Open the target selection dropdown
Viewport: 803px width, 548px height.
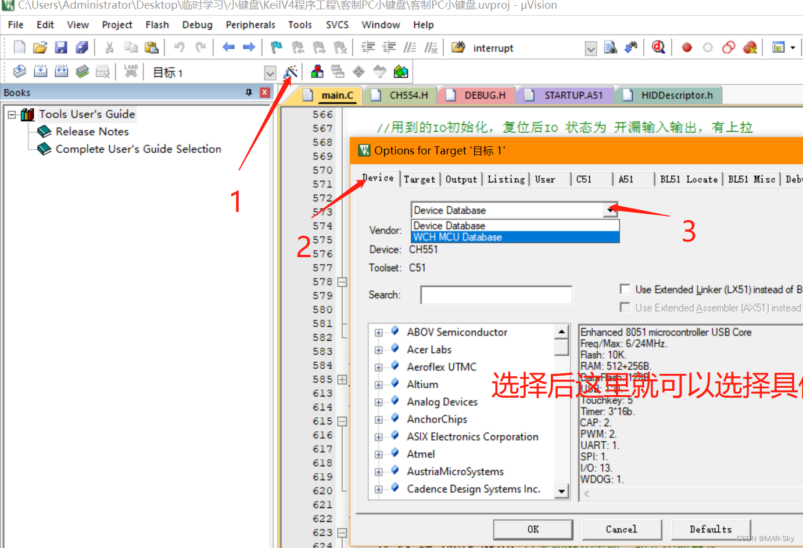tap(270, 73)
